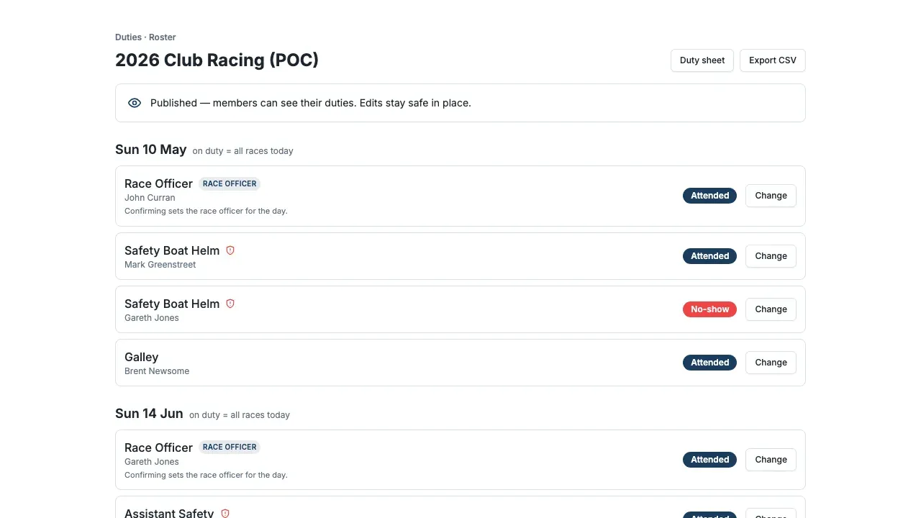921x518 pixels.
Task: Click Gareth Jones under Safety Boat Helm
Action: tap(152, 318)
